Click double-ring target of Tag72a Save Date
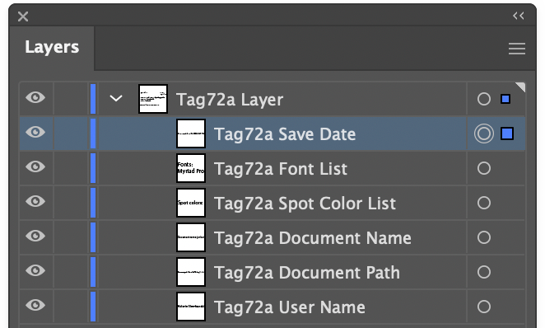Screen dimensions: 545x328 [x=484, y=134]
